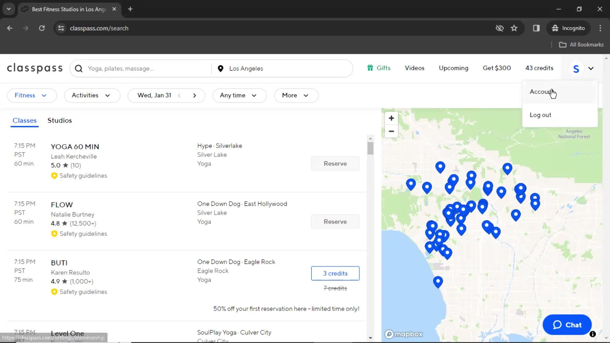Expand the Activities filter dropdown
The width and height of the screenshot is (610, 343).
(x=92, y=96)
